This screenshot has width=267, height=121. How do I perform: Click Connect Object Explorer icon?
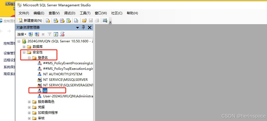click(x=31, y=34)
